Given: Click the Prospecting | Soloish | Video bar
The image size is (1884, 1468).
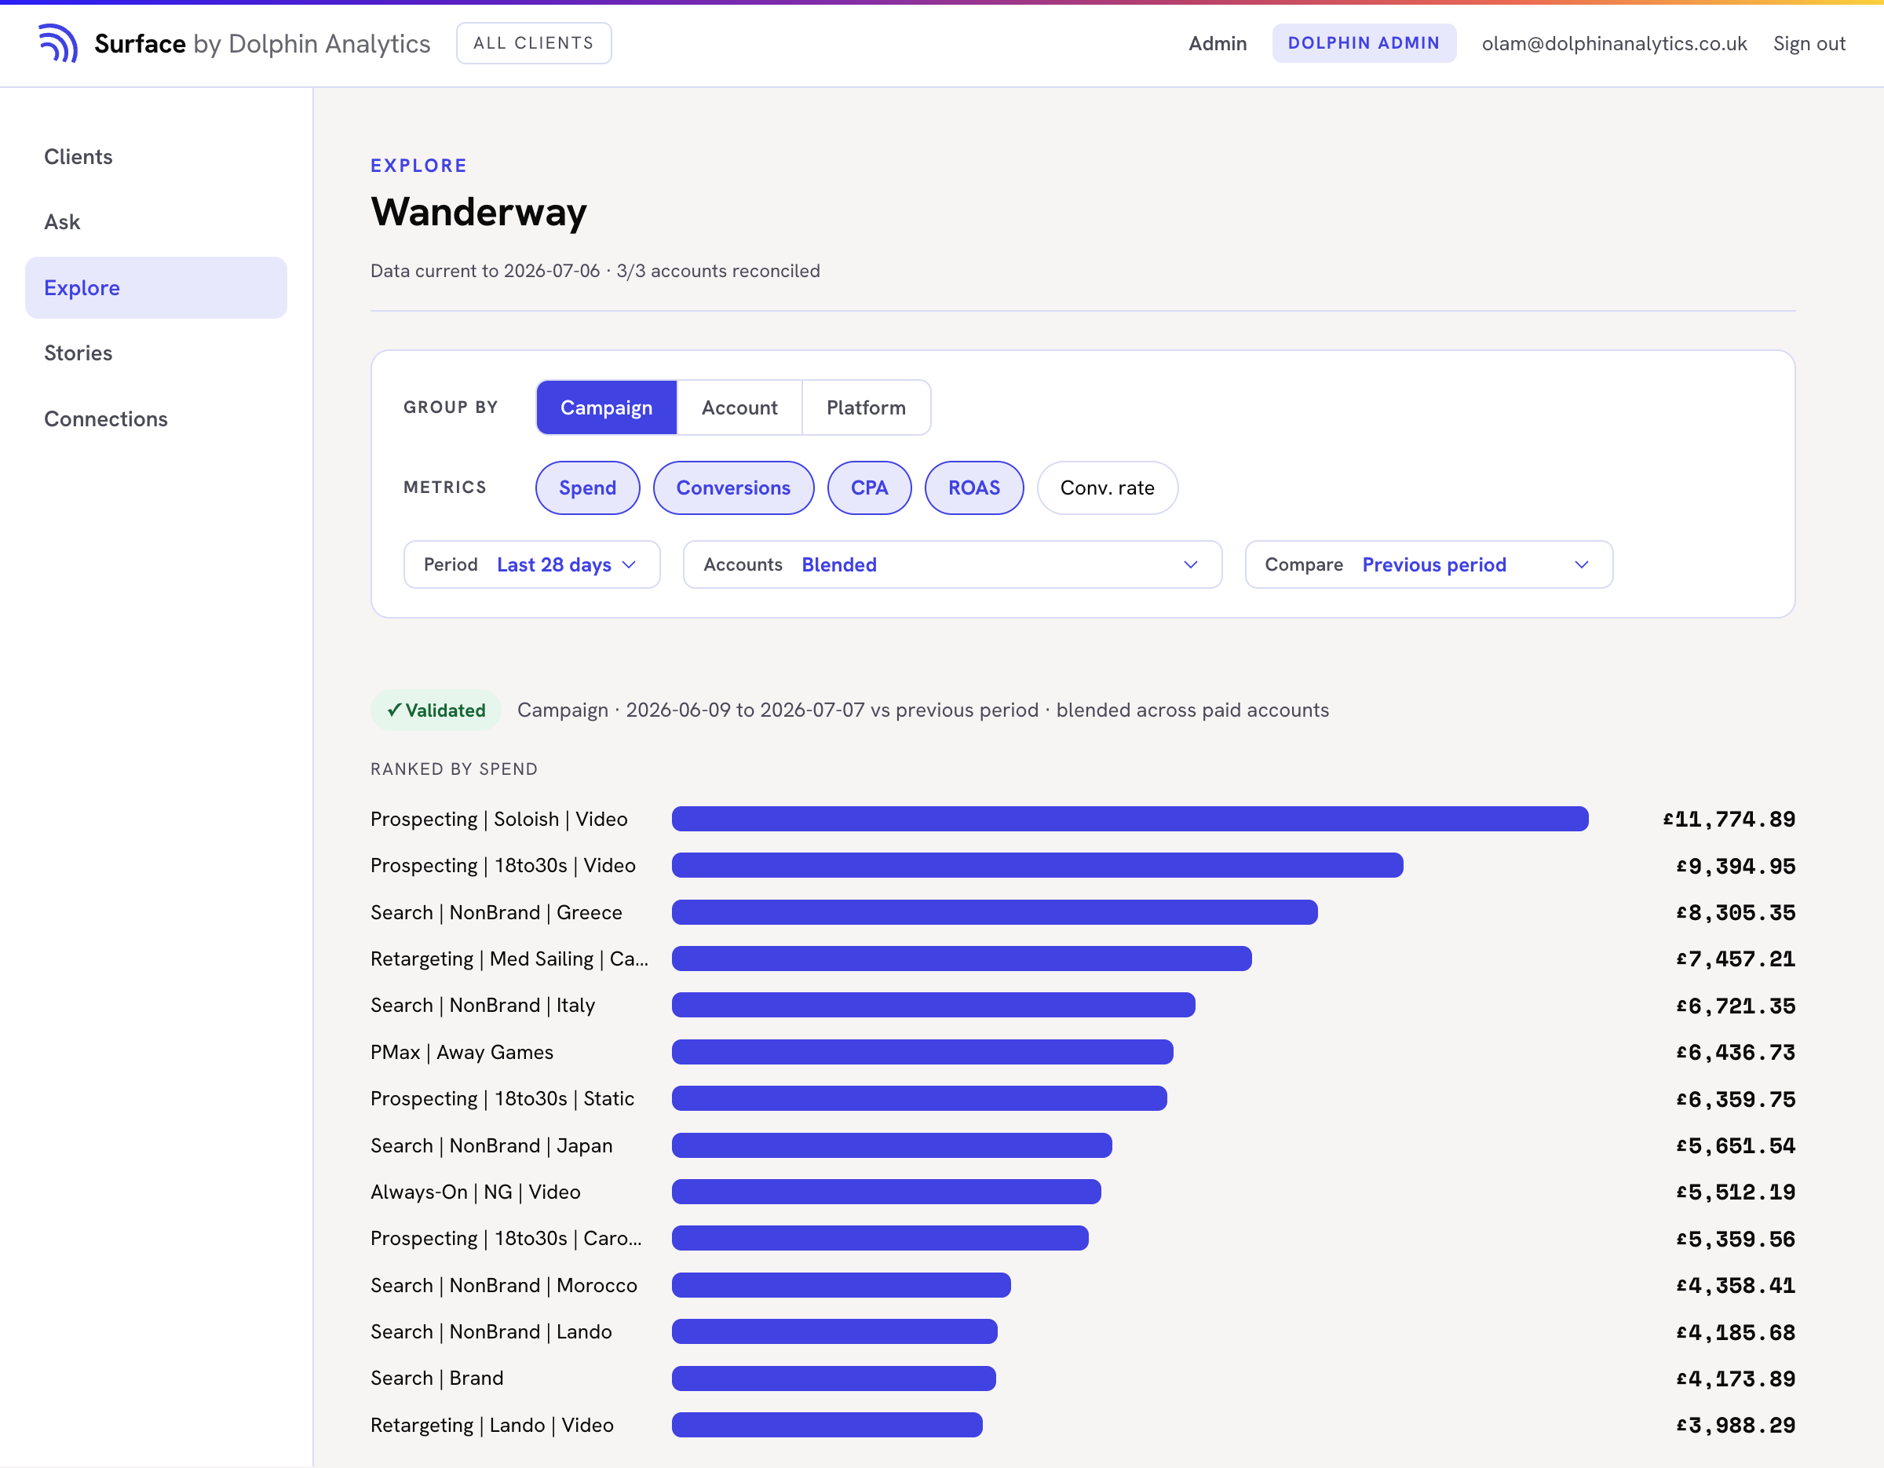Looking at the screenshot, I should (x=1129, y=819).
